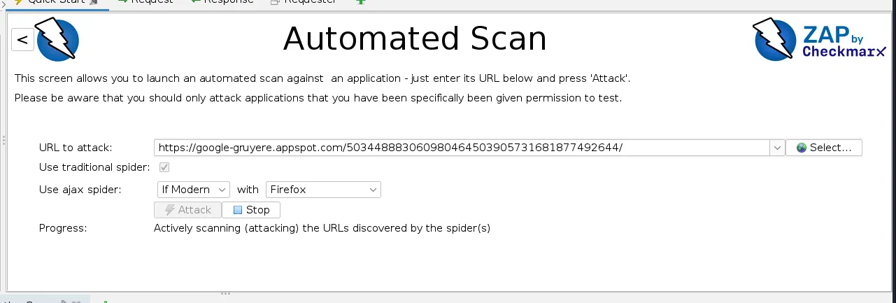Click the green plus add-tab icon
896x303 pixels.
[x=361, y=2]
